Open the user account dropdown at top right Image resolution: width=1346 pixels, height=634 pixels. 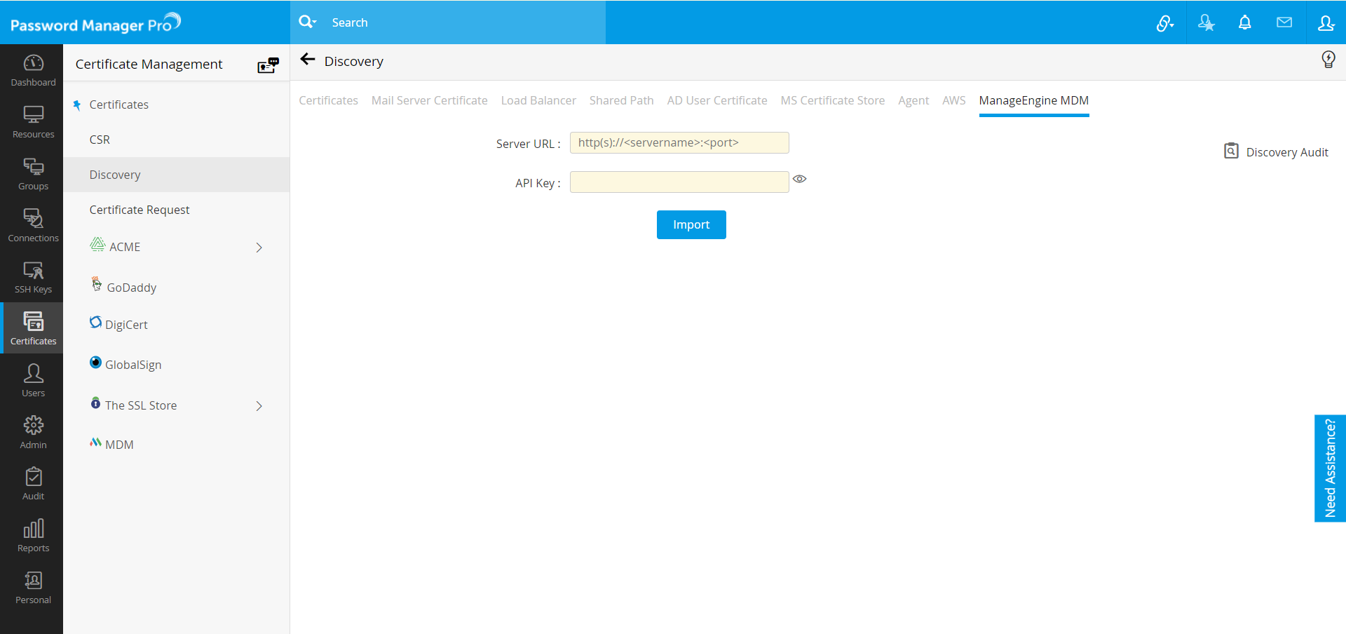pos(1327,22)
